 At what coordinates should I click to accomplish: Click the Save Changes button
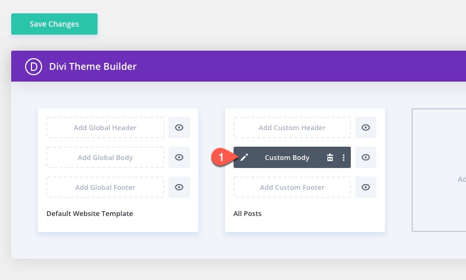pos(54,24)
